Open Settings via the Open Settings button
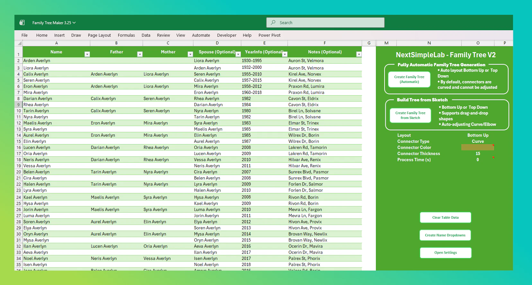The height and width of the screenshot is (285, 532). coord(445,253)
